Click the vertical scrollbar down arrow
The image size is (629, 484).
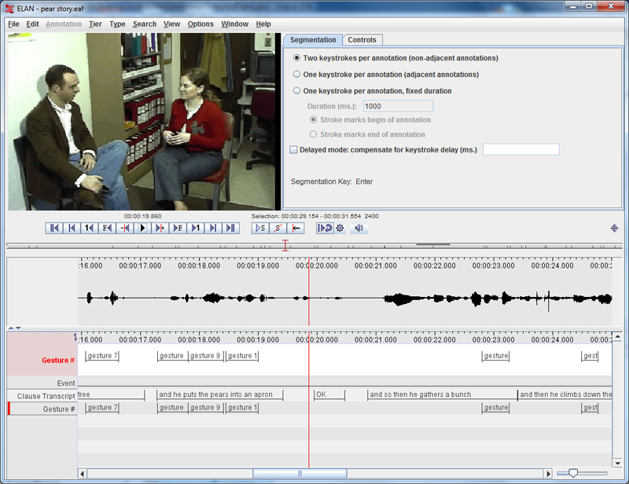pyautogui.click(x=617, y=464)
